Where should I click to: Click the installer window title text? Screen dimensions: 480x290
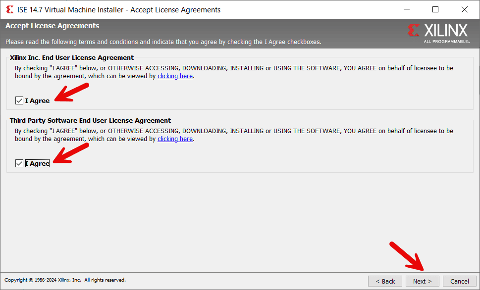tap(119, 9)
